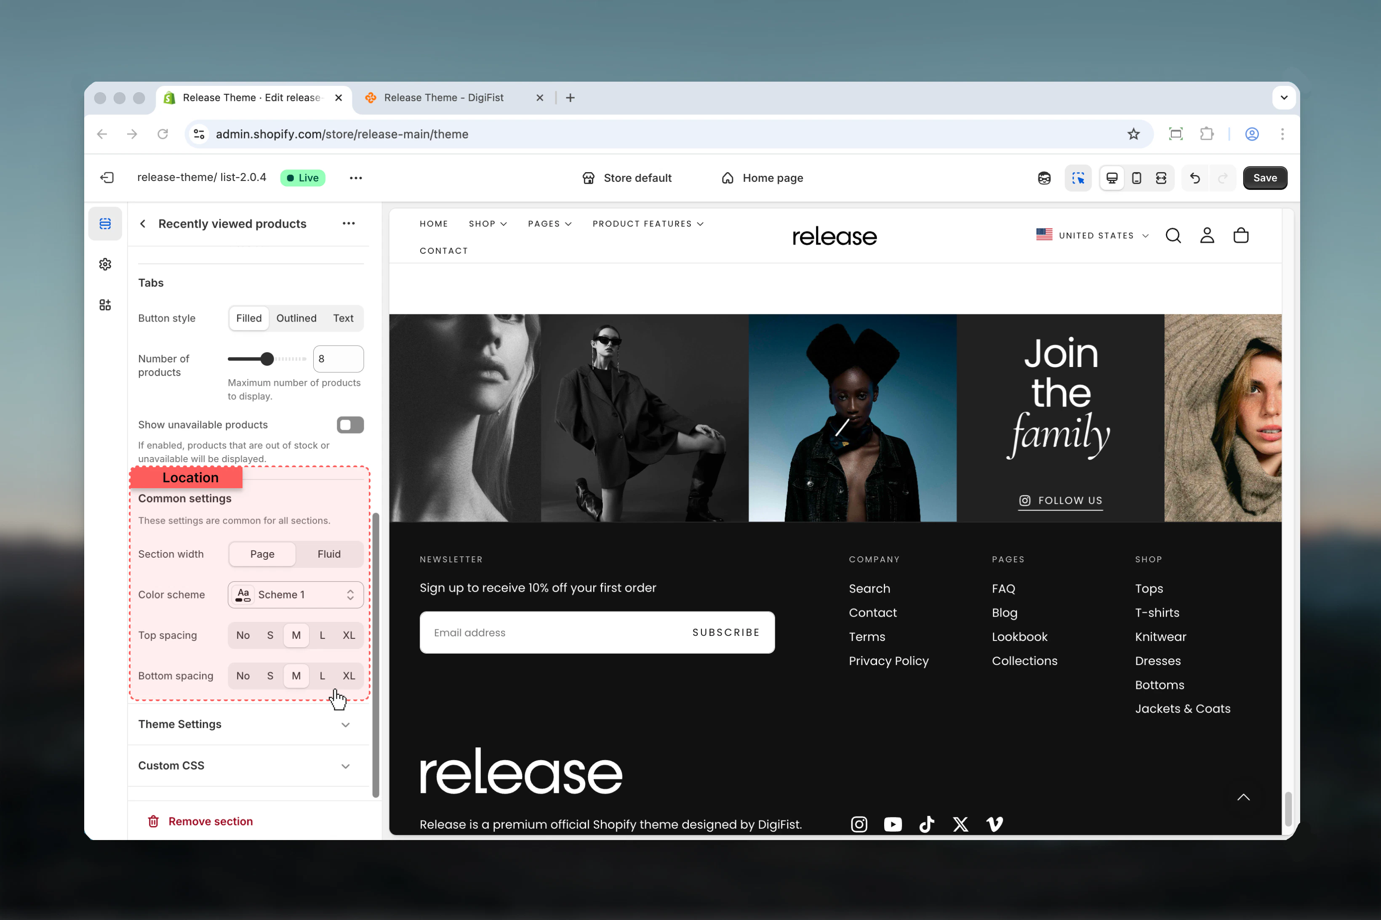Open Chrome extensions puzzle icon
Image resolution: width=1381 pixels, height=920 pixels.
tap(1207, 134)
